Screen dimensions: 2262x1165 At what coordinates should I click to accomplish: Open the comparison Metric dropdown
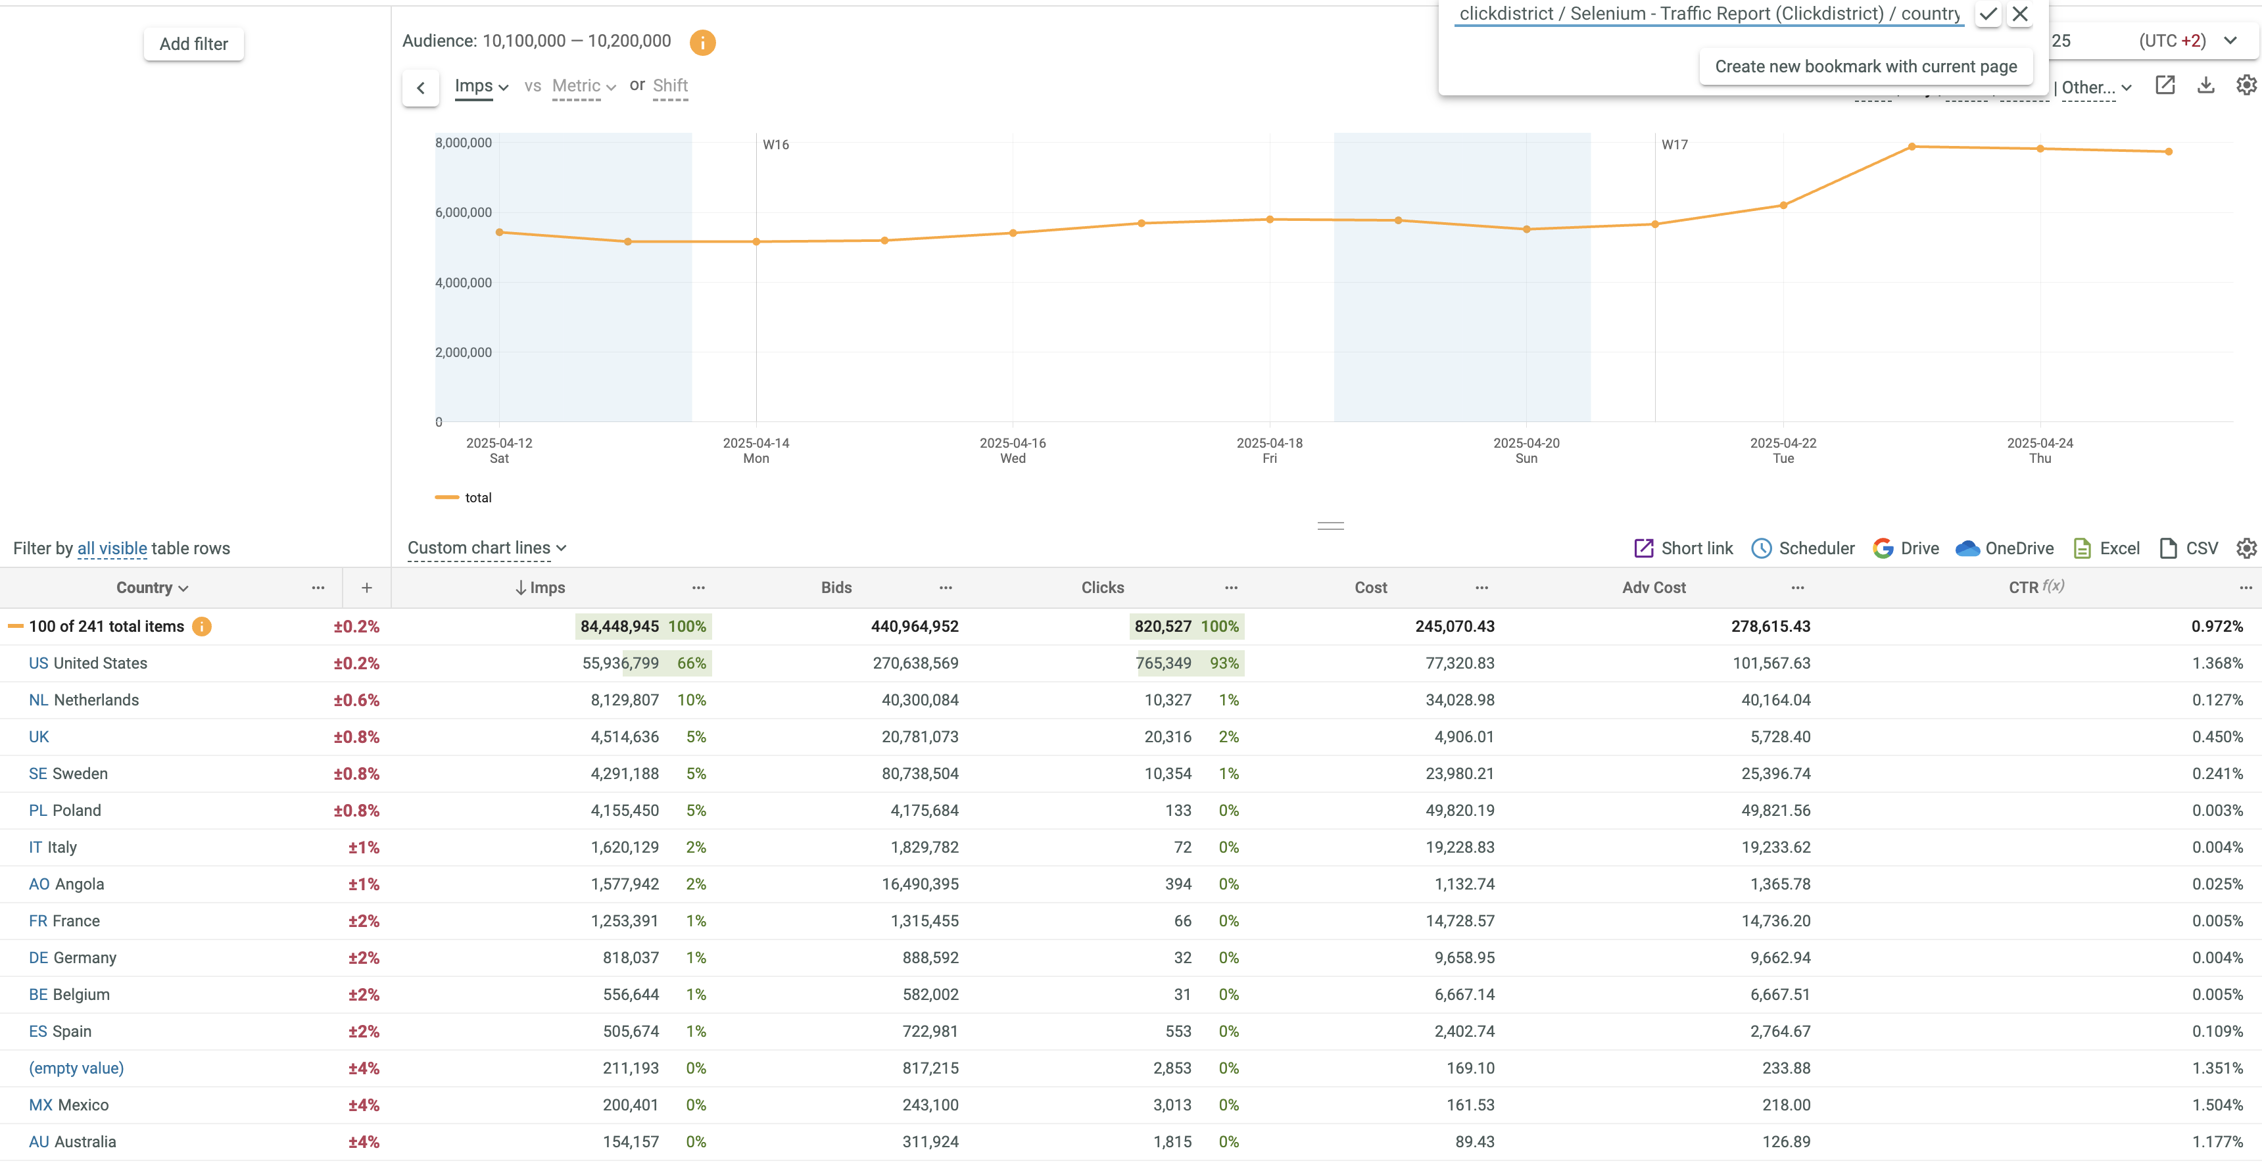(584, 86)
